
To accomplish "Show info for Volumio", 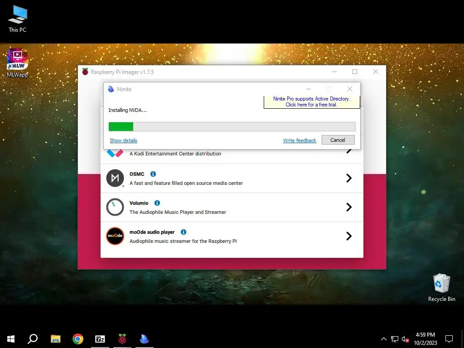I will pyautogui.click(x=157, y=203).
